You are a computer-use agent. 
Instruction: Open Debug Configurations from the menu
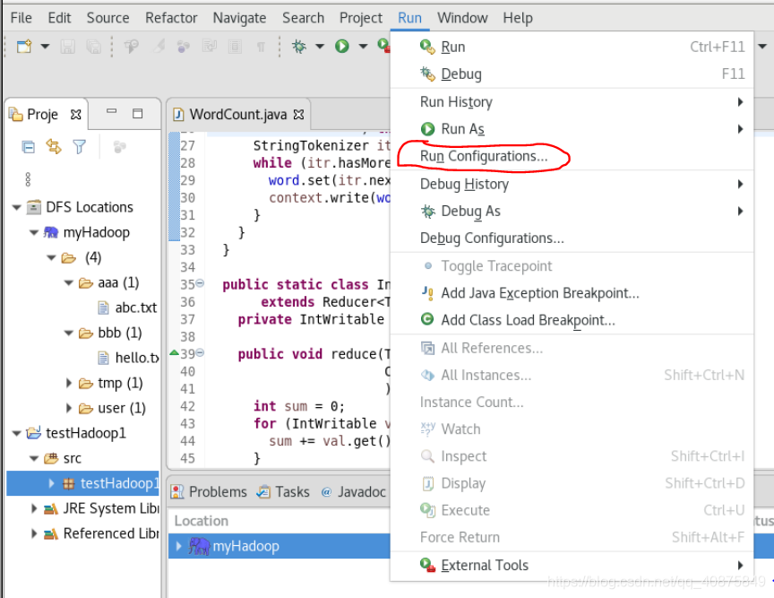tap(493, 238)
